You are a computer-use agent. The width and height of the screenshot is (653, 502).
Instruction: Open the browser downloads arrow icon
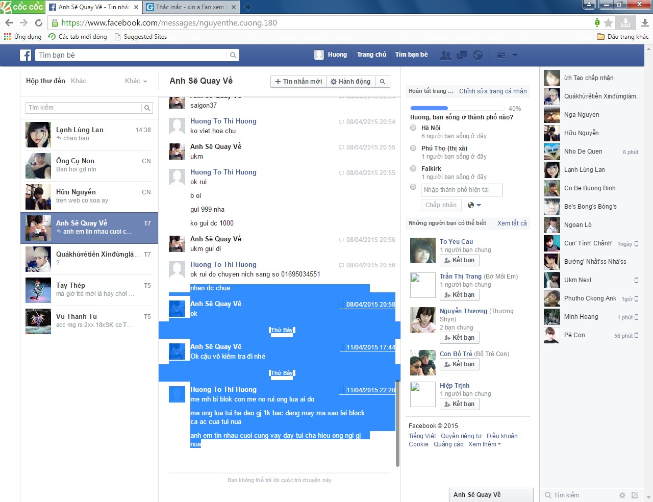click(x=645, y=22)
